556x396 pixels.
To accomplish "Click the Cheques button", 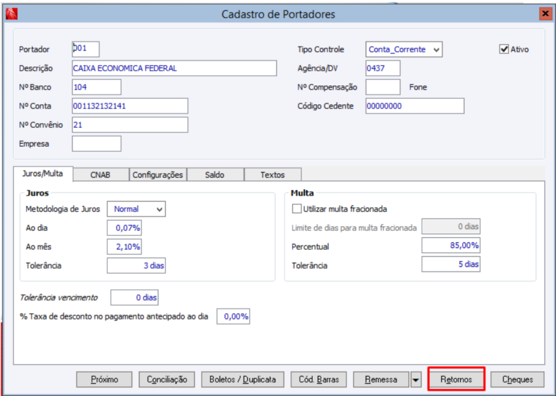I will (x=517, y=380).
